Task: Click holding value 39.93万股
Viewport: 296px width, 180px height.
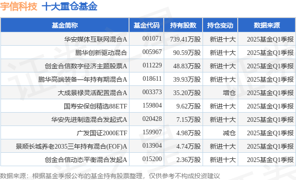Action: pyautogui.click(x=187, y=79)
